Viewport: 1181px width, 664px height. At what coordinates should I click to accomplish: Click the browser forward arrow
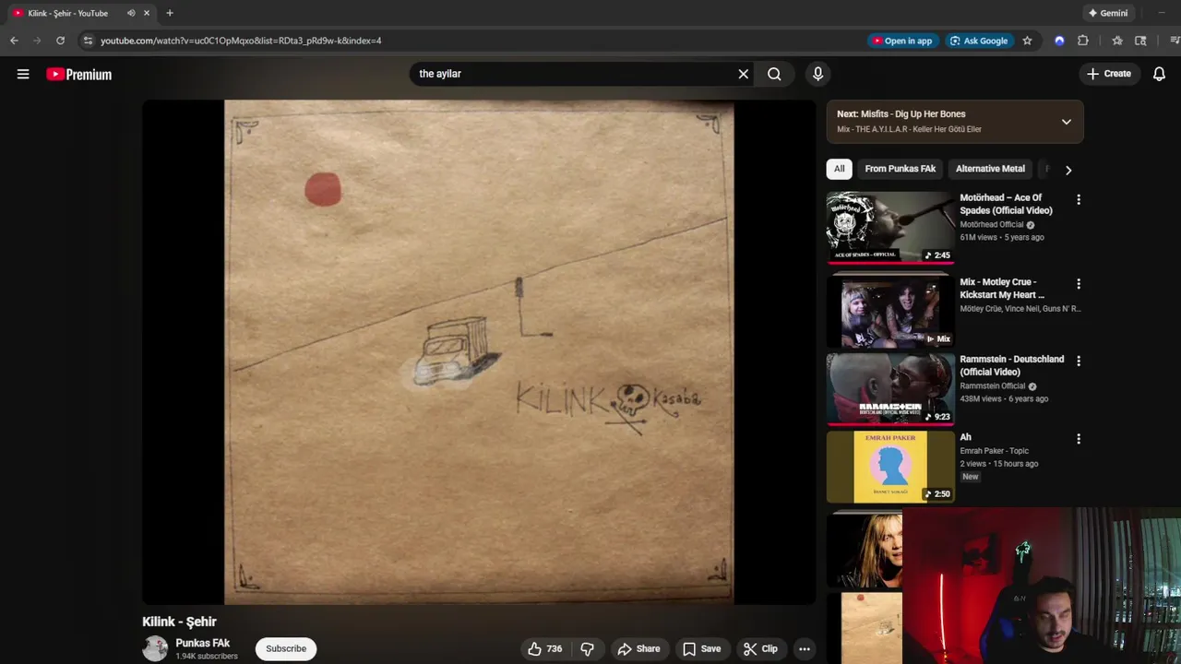37,41
